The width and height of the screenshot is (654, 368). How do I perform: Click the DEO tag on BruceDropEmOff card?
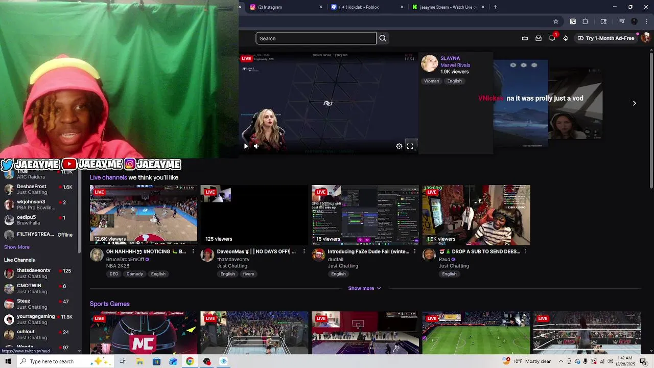(x=114, y=274)
